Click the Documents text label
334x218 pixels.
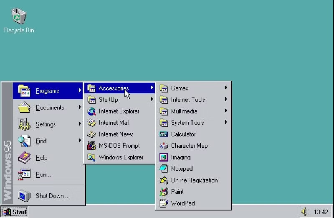coord(50,108)
